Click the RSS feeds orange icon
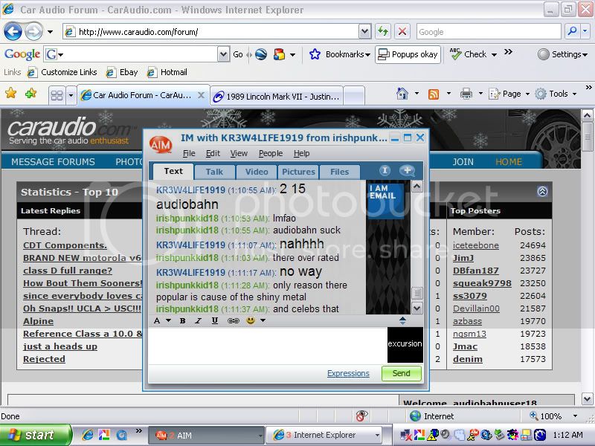595x446 pixels. pos(434,94)
